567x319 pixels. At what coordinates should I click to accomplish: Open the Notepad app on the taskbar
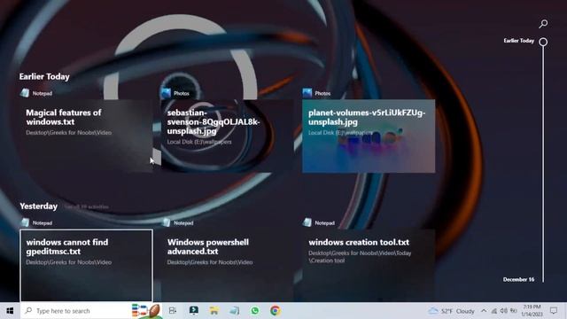click(234, 311)
